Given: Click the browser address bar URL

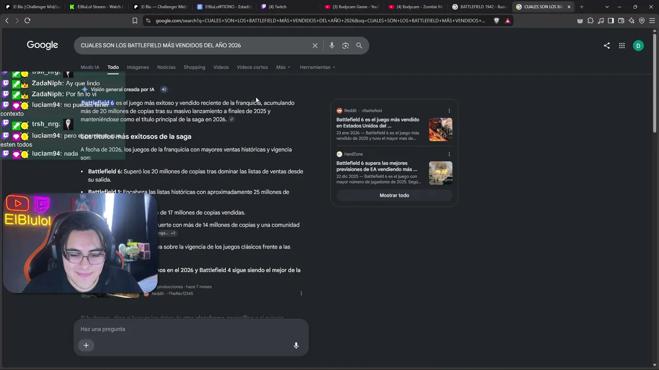Looking at the screenshot, I should pyautogui.click(x=319, y=21).
